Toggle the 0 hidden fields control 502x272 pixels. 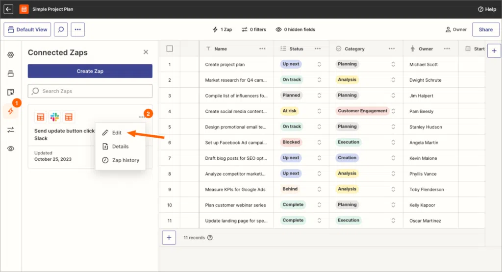pos(295,29)
